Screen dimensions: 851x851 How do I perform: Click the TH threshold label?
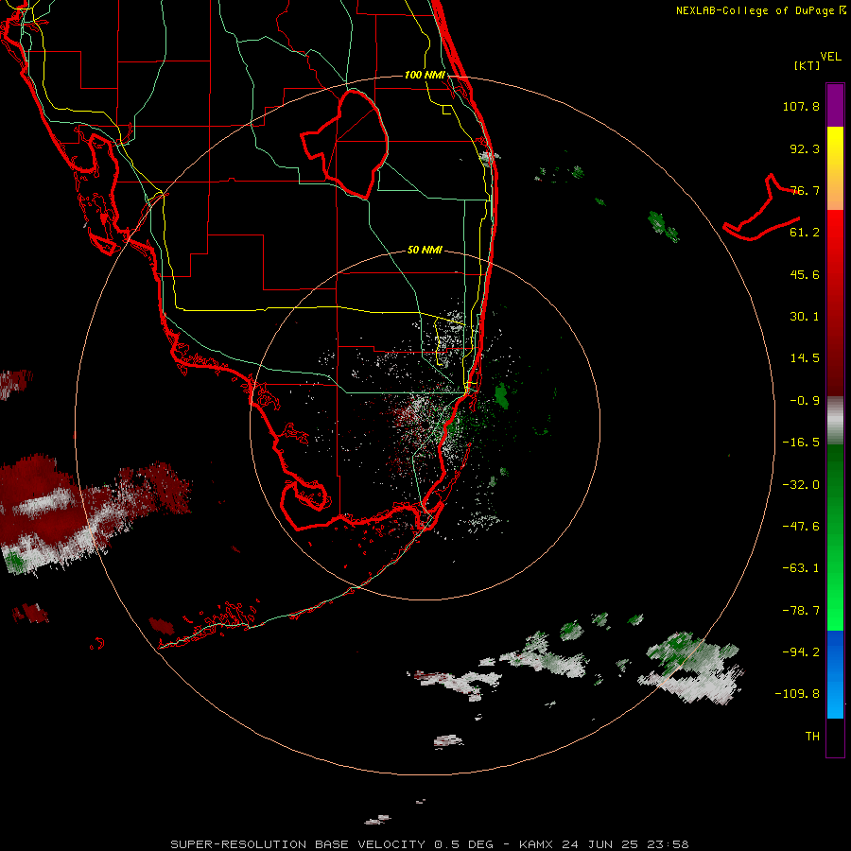(x=812, y=737)
